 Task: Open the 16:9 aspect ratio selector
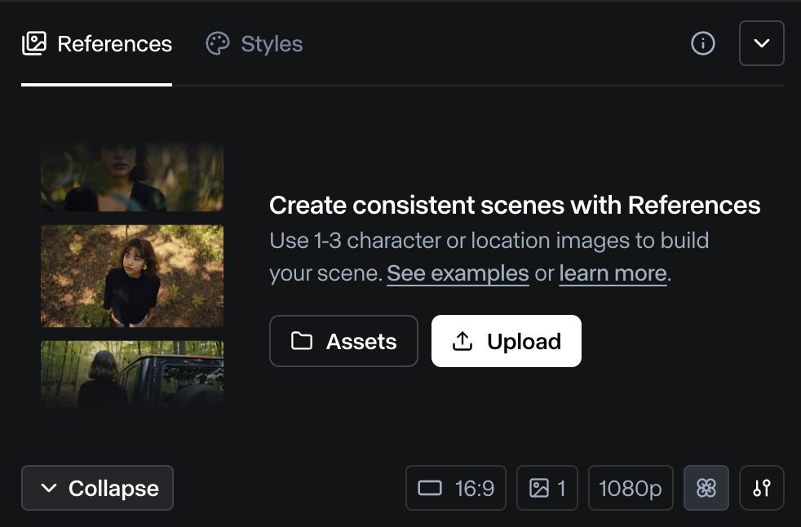(456, 488)
